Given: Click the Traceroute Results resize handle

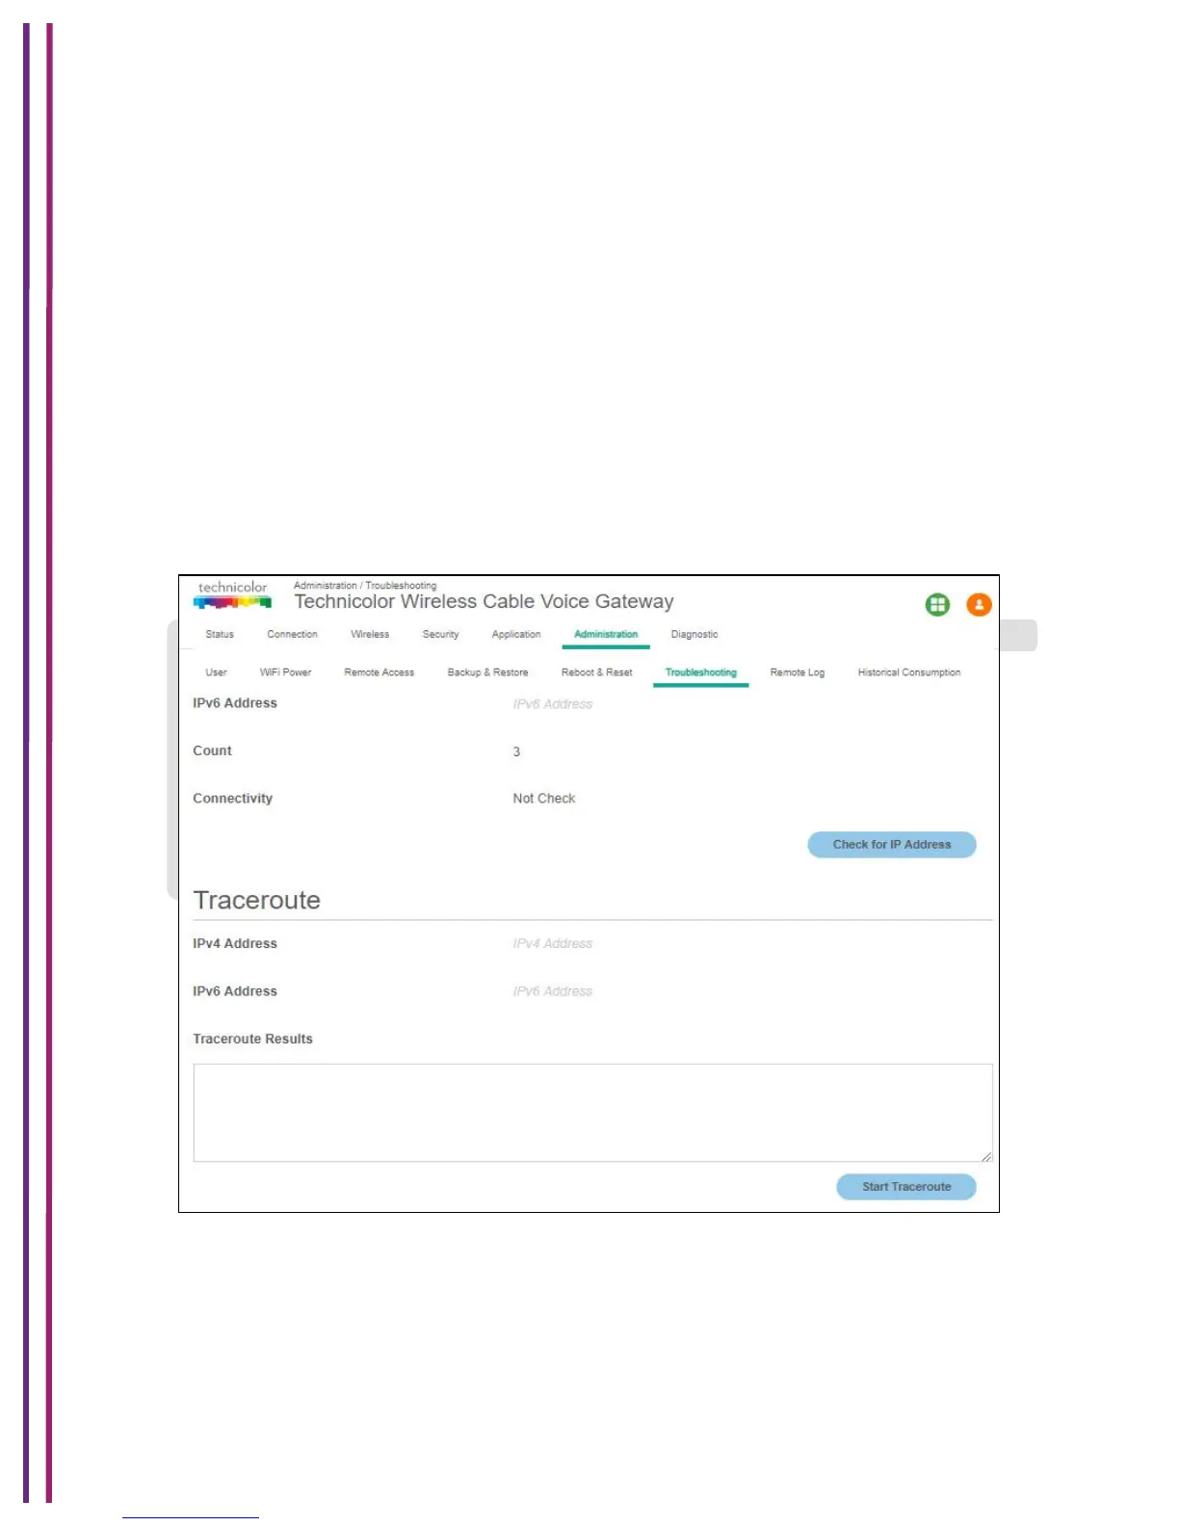Looking at the screenshot, I should pyautogui.click(x=986, y=1156).
